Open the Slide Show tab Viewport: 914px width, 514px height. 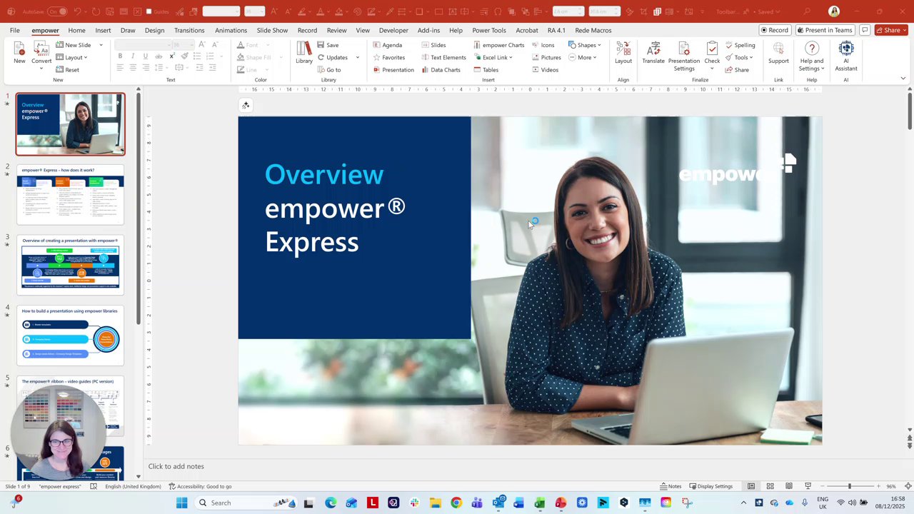[272, 30]
